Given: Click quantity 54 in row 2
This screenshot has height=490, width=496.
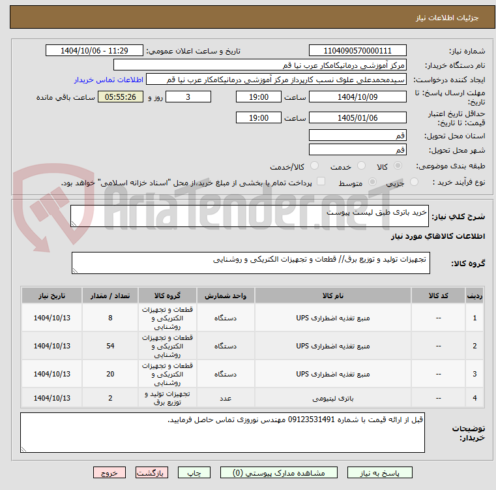Looking at the screenshot, I should click(x=110, y=346).
